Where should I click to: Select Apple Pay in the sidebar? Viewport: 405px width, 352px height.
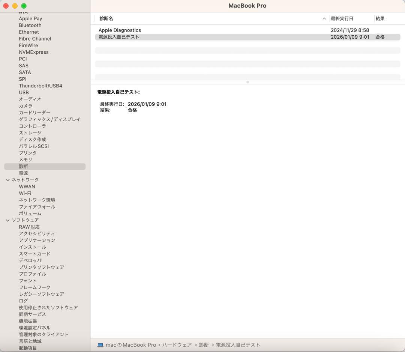tap(30, 18)
